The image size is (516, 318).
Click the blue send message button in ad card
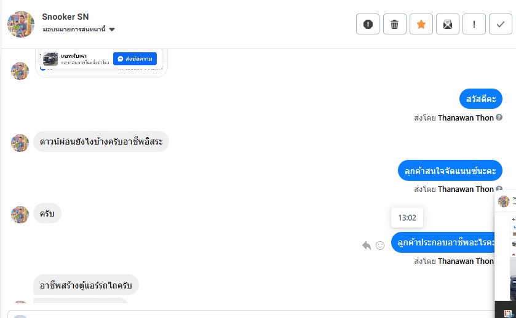[x=135, y=59]
